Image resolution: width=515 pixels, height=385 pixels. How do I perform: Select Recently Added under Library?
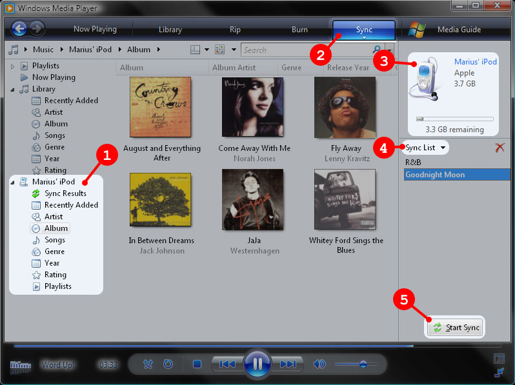point(71,101)
